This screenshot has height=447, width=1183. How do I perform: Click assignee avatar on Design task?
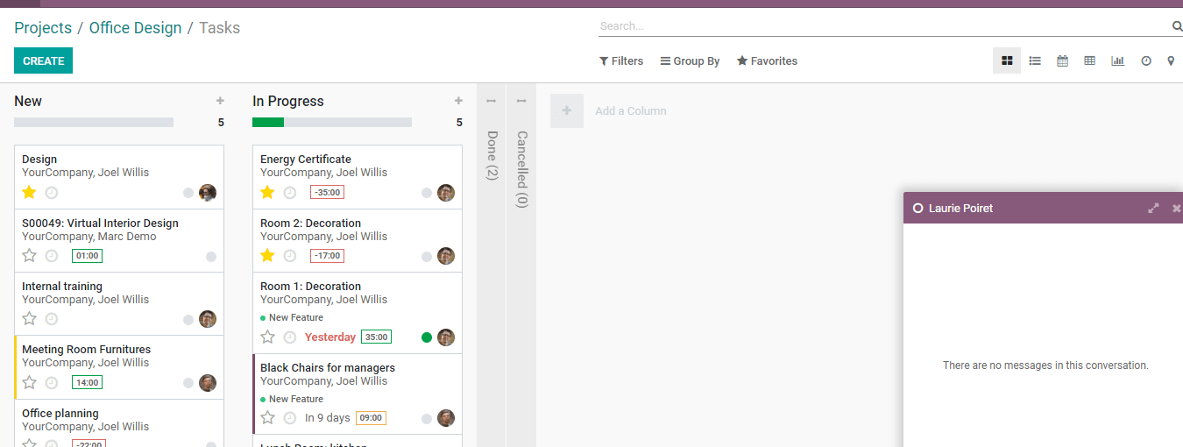click(x=208, y=193)
